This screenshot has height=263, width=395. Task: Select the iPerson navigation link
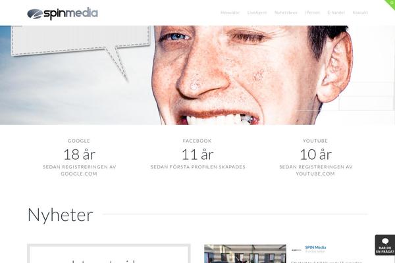[312, 12]
